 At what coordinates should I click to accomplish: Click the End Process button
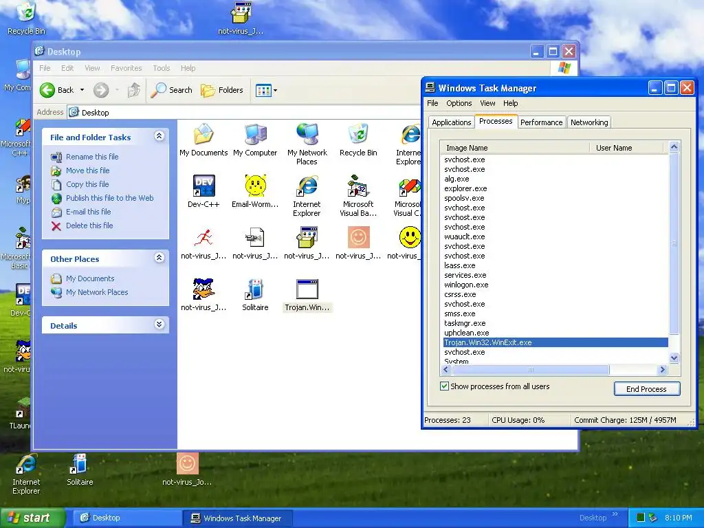click(646, 389)
